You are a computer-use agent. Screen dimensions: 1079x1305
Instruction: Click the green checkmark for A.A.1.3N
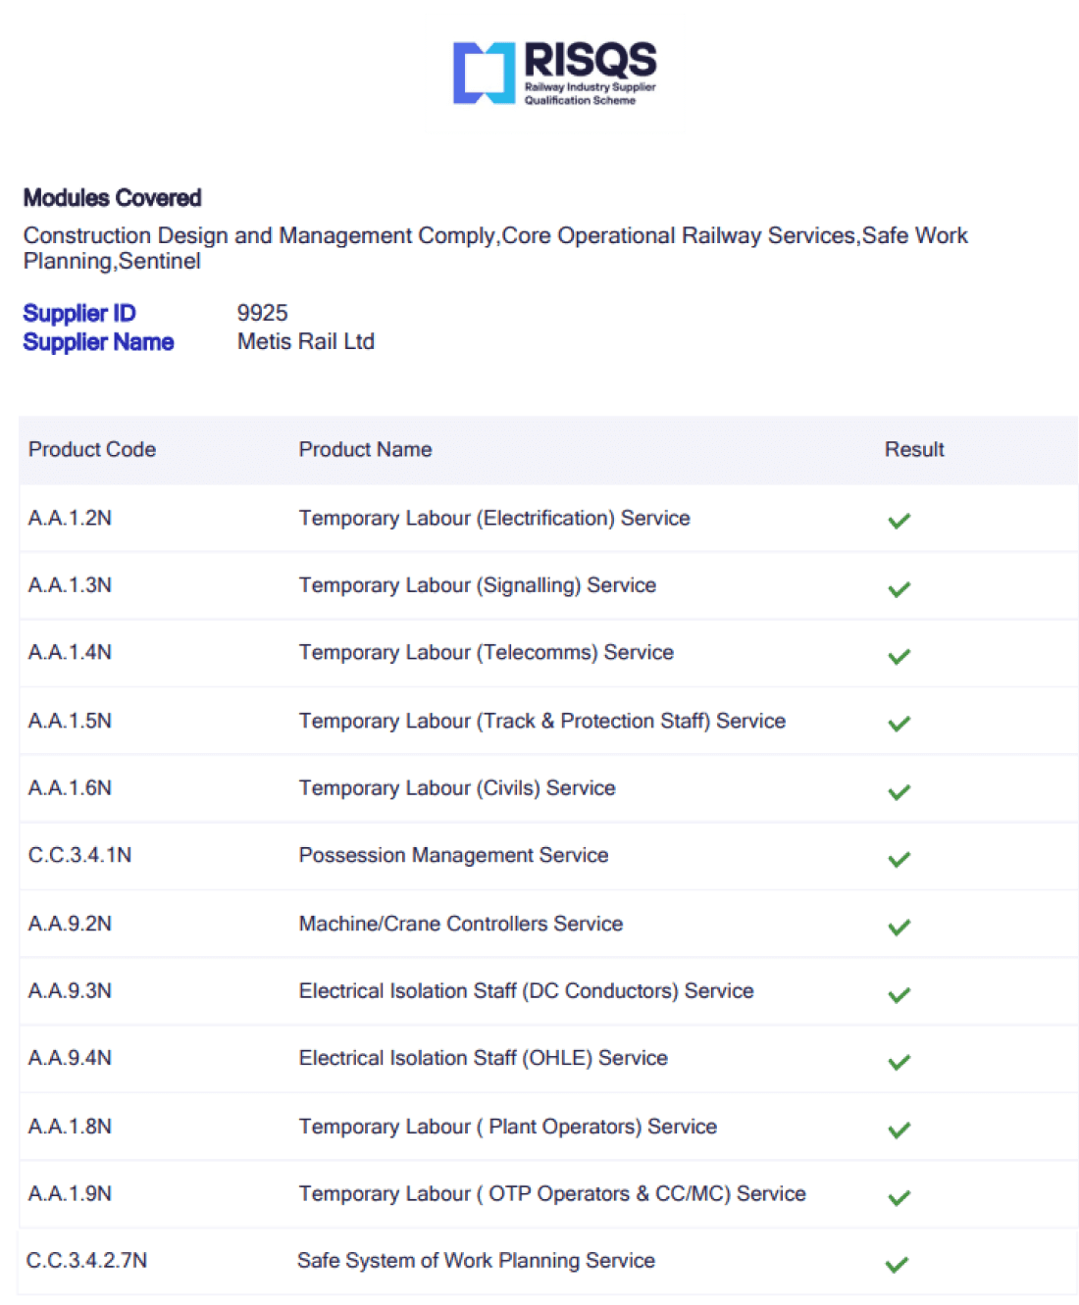(899, 587)
